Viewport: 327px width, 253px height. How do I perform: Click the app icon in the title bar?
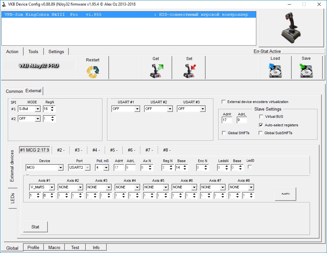4,4
